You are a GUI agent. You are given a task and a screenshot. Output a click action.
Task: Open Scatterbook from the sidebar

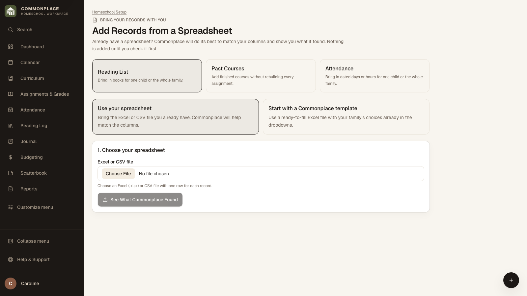click(42, 173)
